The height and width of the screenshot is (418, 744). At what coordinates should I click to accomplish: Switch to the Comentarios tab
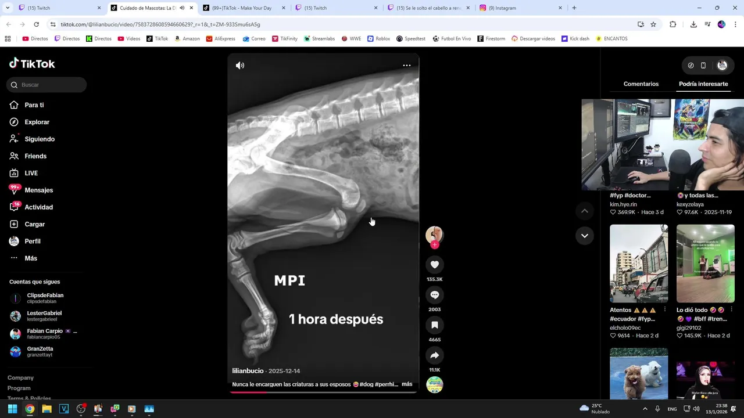(x=641, y=84)
